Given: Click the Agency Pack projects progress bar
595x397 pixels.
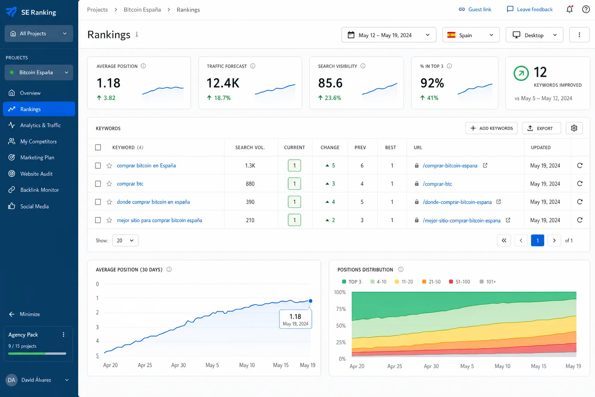Looking at the screenshot, I should pyautogui.click(x=37, y=354).
